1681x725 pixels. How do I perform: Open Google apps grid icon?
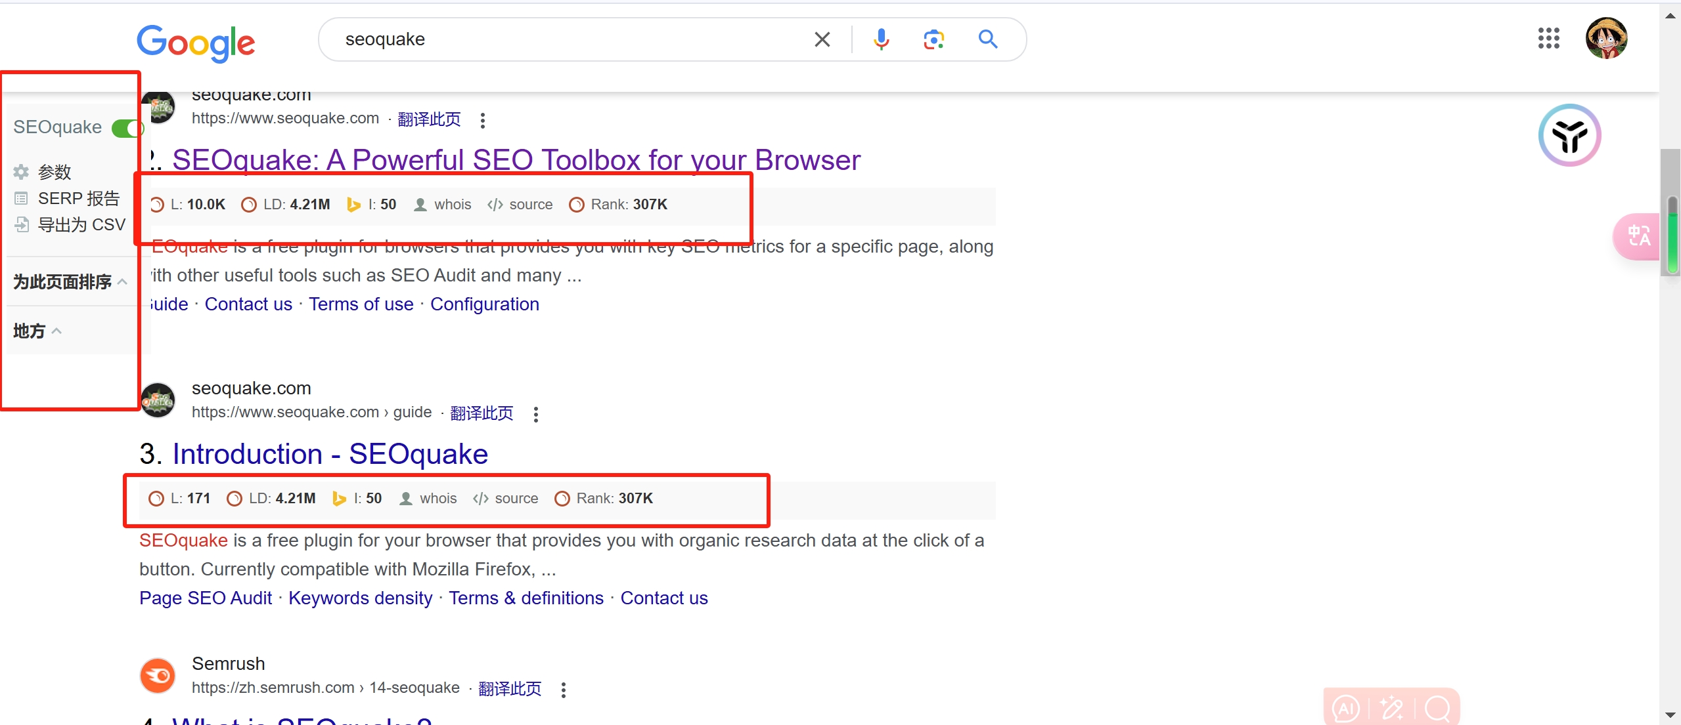click(1548, 38)
